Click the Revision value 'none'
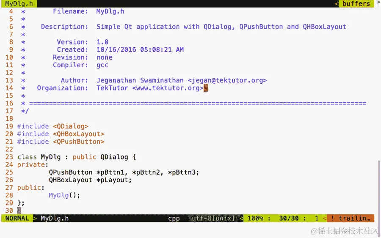Screen dimensions: 381x238 104,57
